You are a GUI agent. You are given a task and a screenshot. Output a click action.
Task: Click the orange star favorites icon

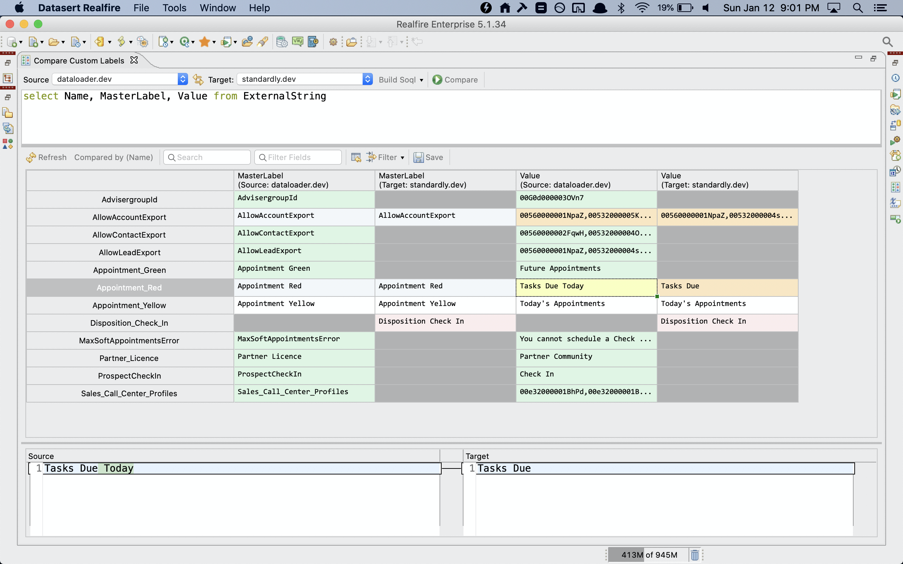pos(205,41)
